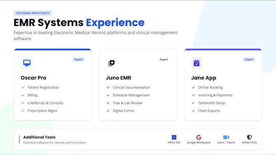Click checkmark beside Telehealth Setup
Image resolution: width=276 pixels, height=155 pixels.
pos(193,103)
